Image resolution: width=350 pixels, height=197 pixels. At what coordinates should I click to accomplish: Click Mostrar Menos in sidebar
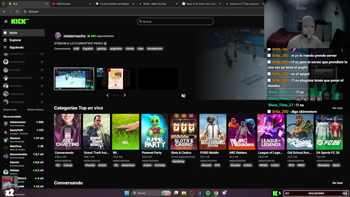[35, 110]
